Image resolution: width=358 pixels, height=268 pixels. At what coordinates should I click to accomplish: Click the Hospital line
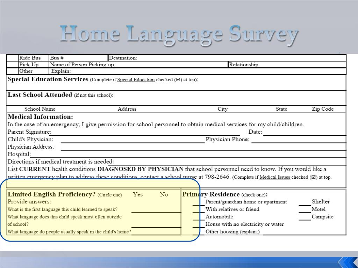tap(188, 155)
